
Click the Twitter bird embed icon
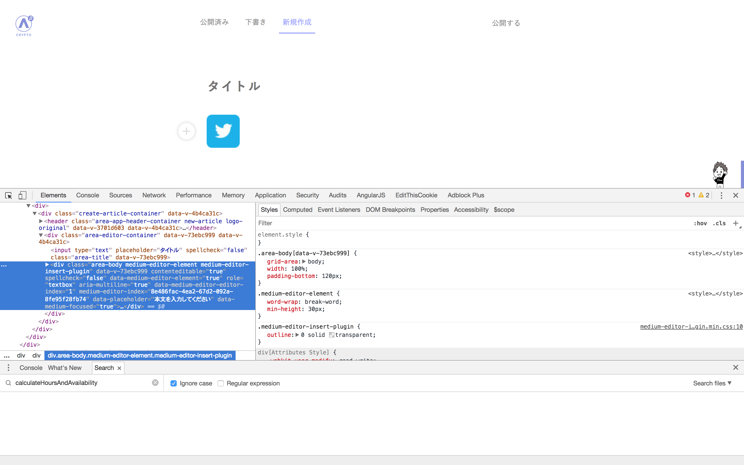223,131
